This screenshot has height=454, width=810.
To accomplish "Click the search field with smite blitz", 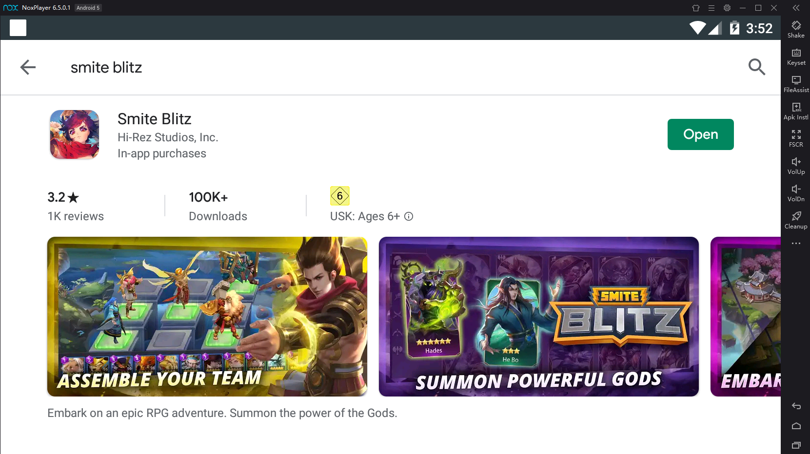I will pyautogui.click(x=106, y=67).
